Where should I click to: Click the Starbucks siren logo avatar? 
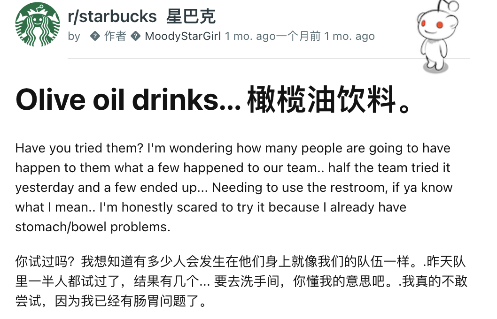point(38,24)
